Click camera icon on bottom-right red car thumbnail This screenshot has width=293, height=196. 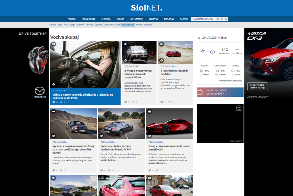click(150, 178)
